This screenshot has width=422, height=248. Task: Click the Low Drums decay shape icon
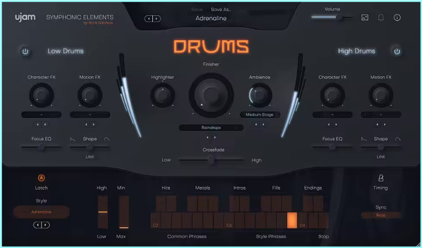point(73,139)
